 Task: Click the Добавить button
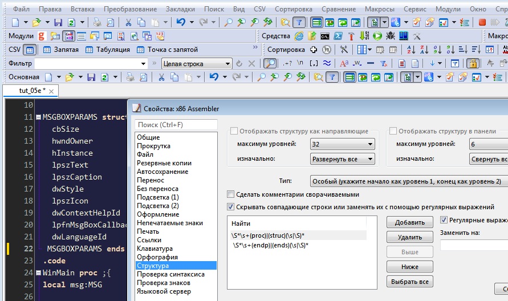pos(409,222)
